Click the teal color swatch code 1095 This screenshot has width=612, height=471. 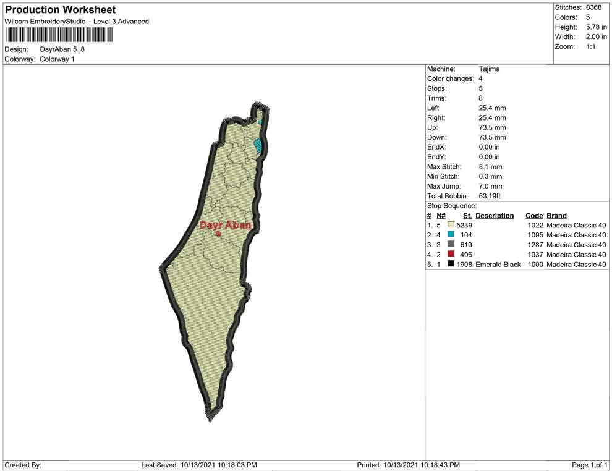(x=451, y=234)
